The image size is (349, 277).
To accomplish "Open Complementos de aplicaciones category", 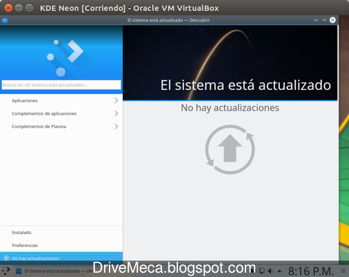I will [x=61, y=113].
